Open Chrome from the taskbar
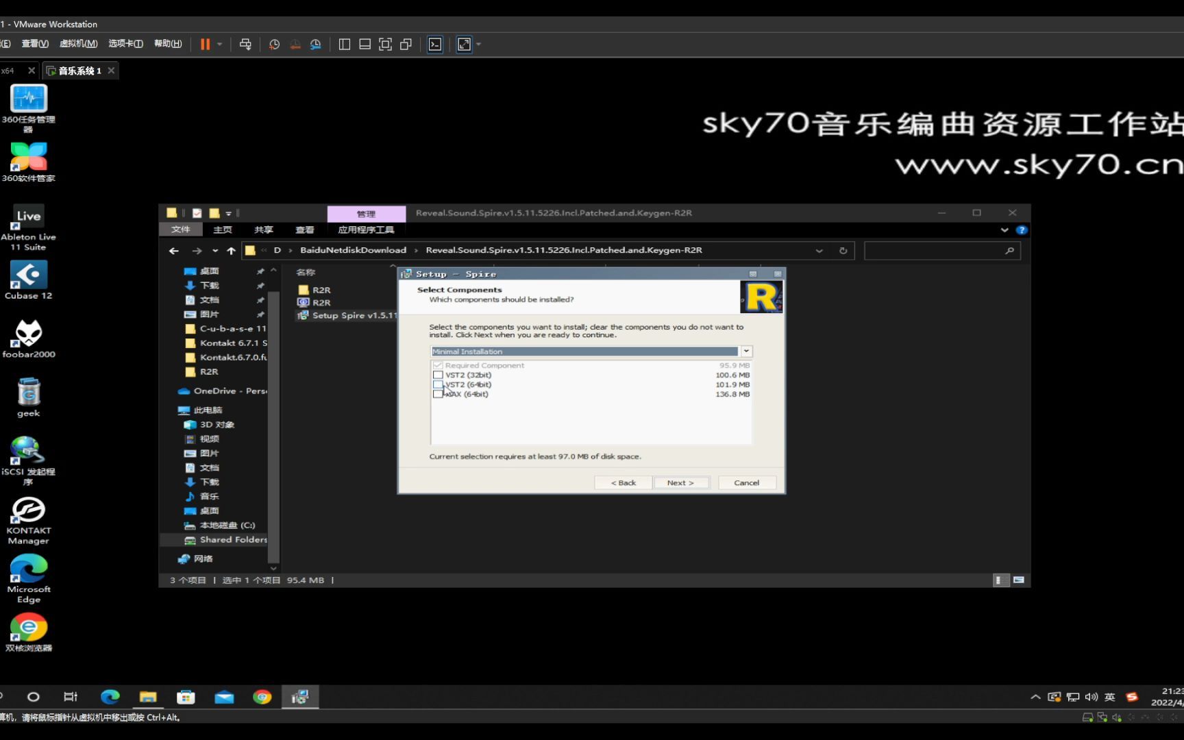 coord(262,697)
